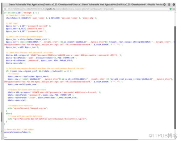
Task: Click the $pass_curr = md5( $pass_curr ) line
Action: [x=22, y=47]
